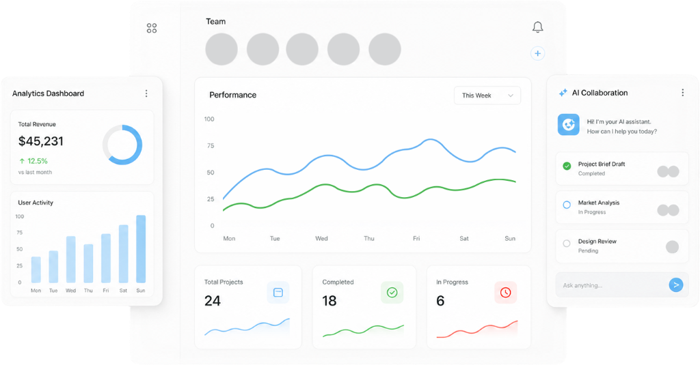Open AI Collaboration three-dot menu

(x=682, y=92)
